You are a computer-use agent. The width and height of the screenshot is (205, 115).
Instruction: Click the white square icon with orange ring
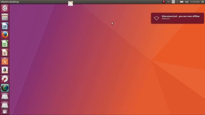pos(70,4)
